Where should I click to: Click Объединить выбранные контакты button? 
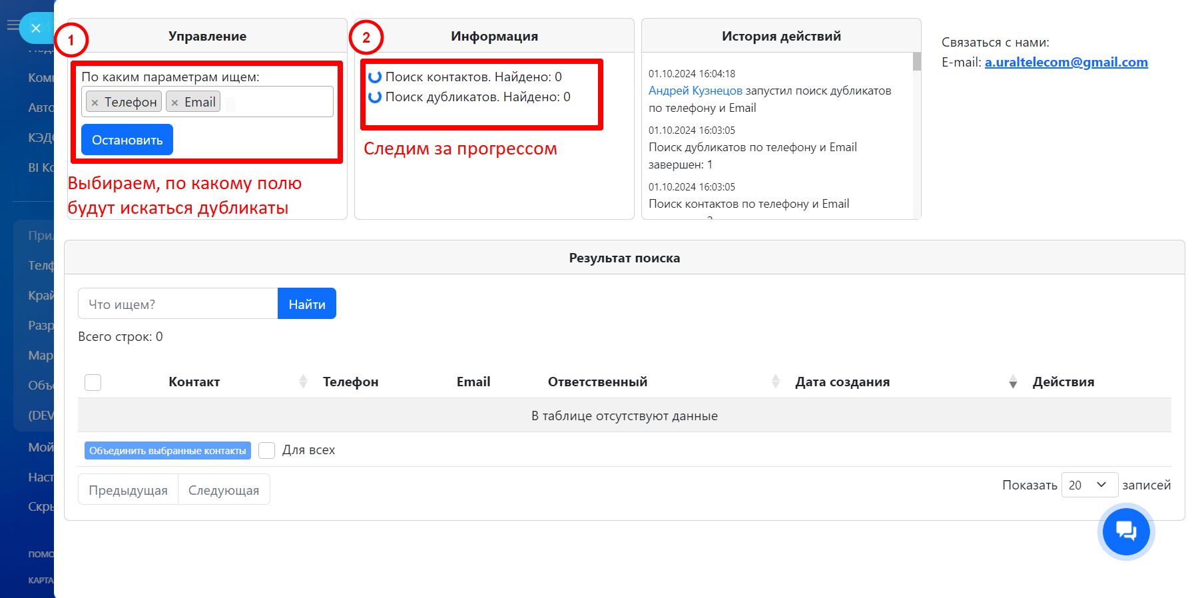pos(168,451)
